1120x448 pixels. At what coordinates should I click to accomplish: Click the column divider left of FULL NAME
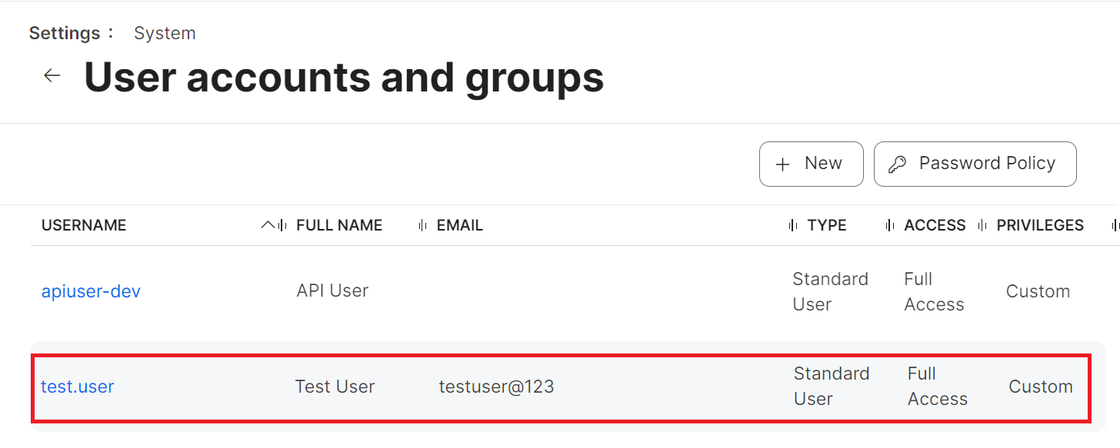(283, 225)
